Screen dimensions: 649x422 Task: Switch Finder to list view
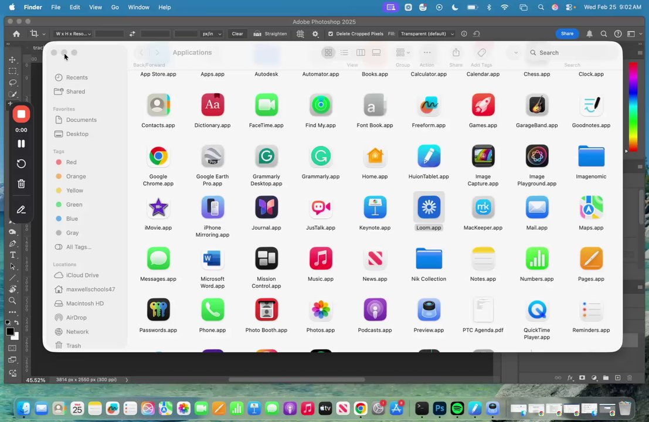click(344, 53)
